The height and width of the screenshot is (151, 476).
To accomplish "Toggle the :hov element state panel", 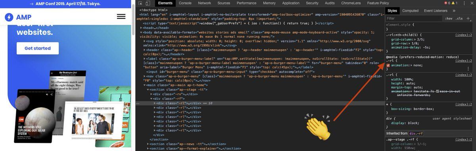I will pyautogui.click(x=448, y=18).
